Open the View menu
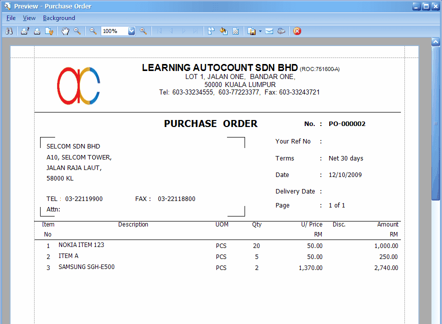The height and width of the screenshot is (324, 442). (29, 18)
